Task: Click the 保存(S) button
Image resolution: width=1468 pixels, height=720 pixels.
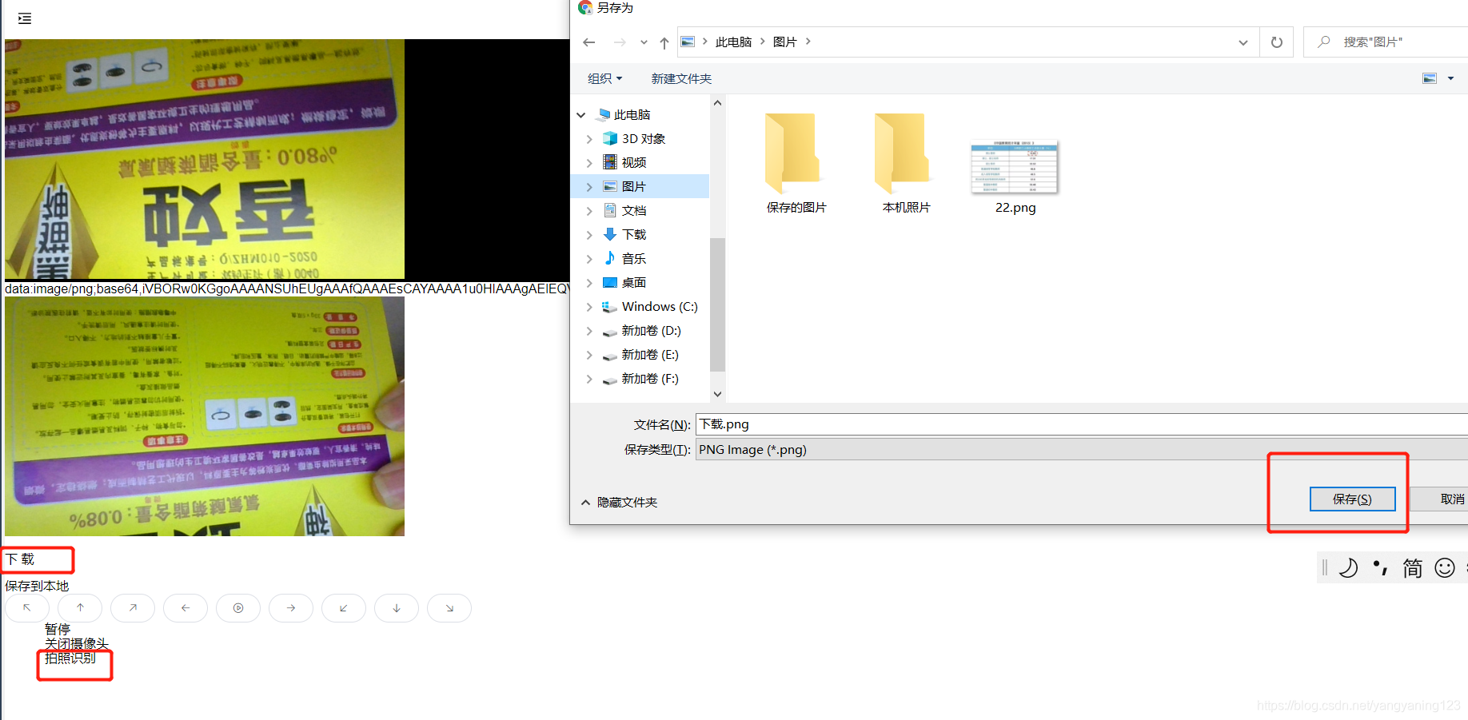Action: pos(1353,499)
